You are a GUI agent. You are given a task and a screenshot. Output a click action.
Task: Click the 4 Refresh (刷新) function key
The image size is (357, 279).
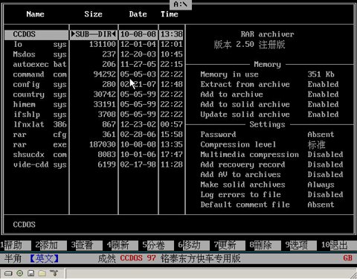click(123, 246)
